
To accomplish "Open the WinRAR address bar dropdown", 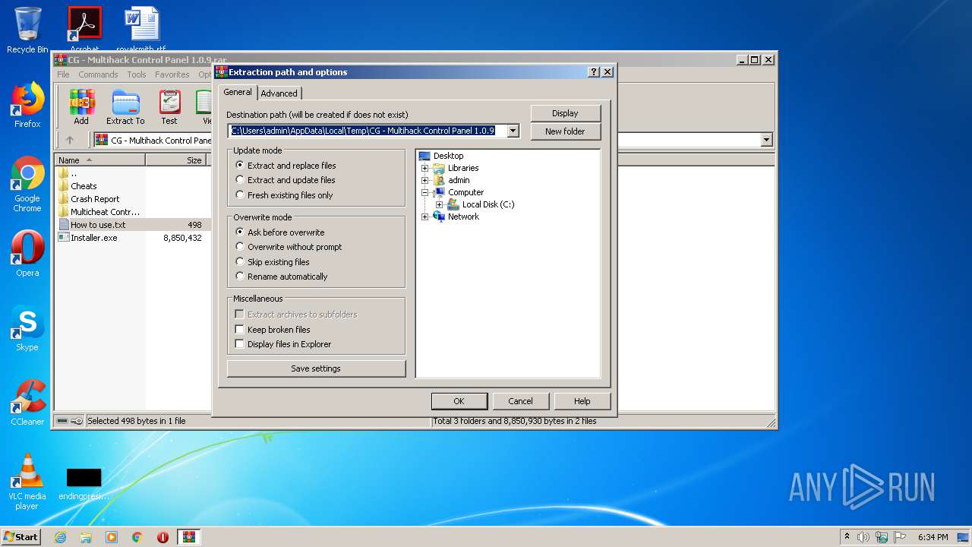I will click(766, 140).
